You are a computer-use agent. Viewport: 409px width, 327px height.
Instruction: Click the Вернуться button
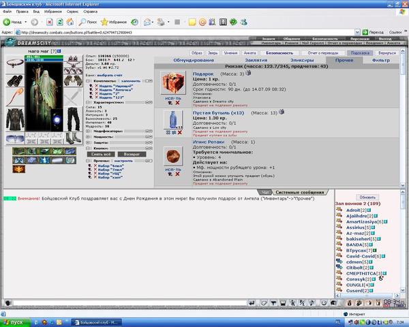[x=387, y=53]
